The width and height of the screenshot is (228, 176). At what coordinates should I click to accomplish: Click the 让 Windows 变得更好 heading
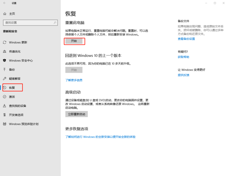[x=192, y=70]
